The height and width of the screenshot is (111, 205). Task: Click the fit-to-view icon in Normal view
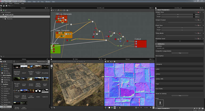[136, 108]
